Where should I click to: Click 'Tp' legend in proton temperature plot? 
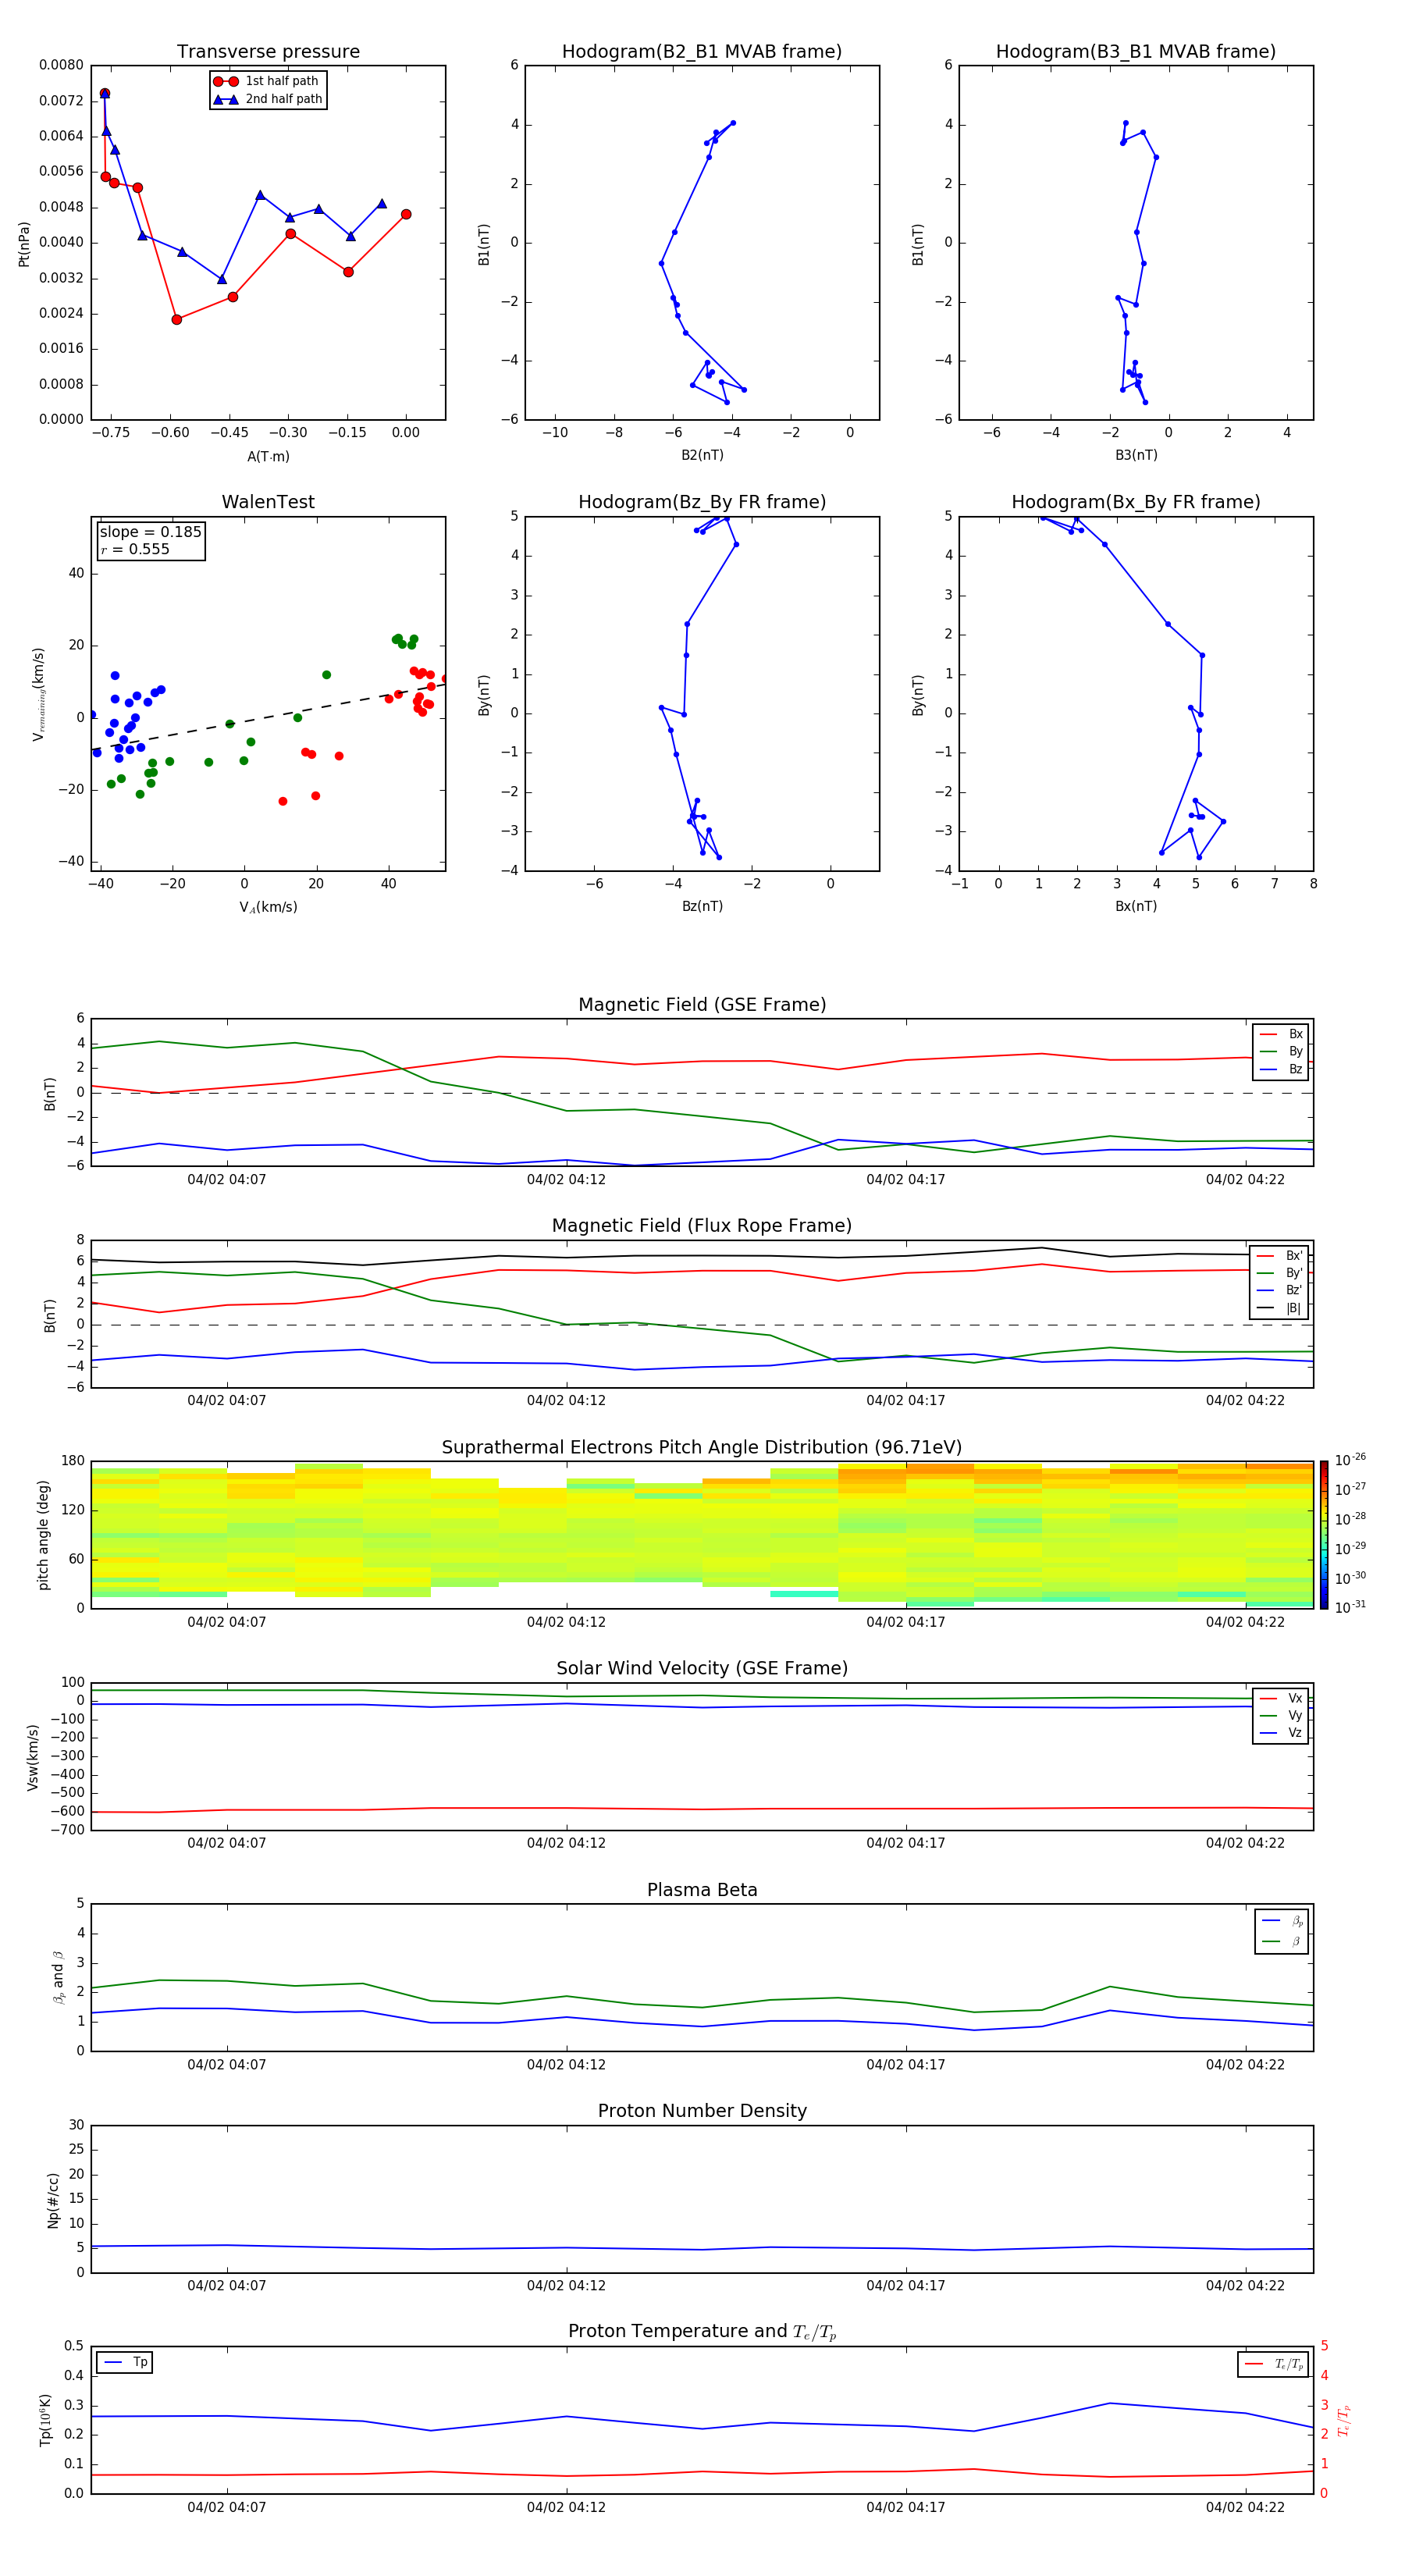click(125, 2363)
